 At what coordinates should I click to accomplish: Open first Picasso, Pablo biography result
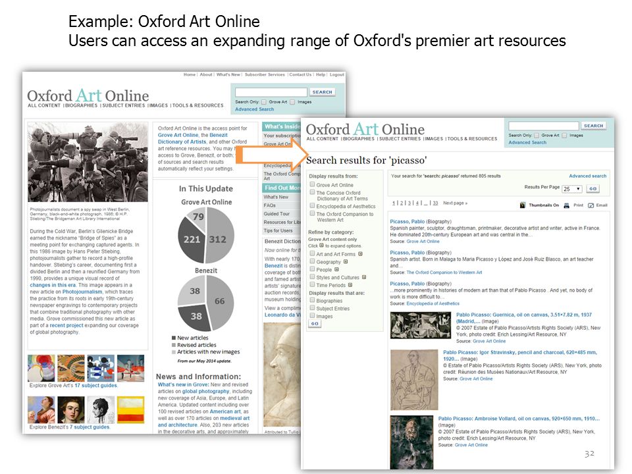(407, 222)
